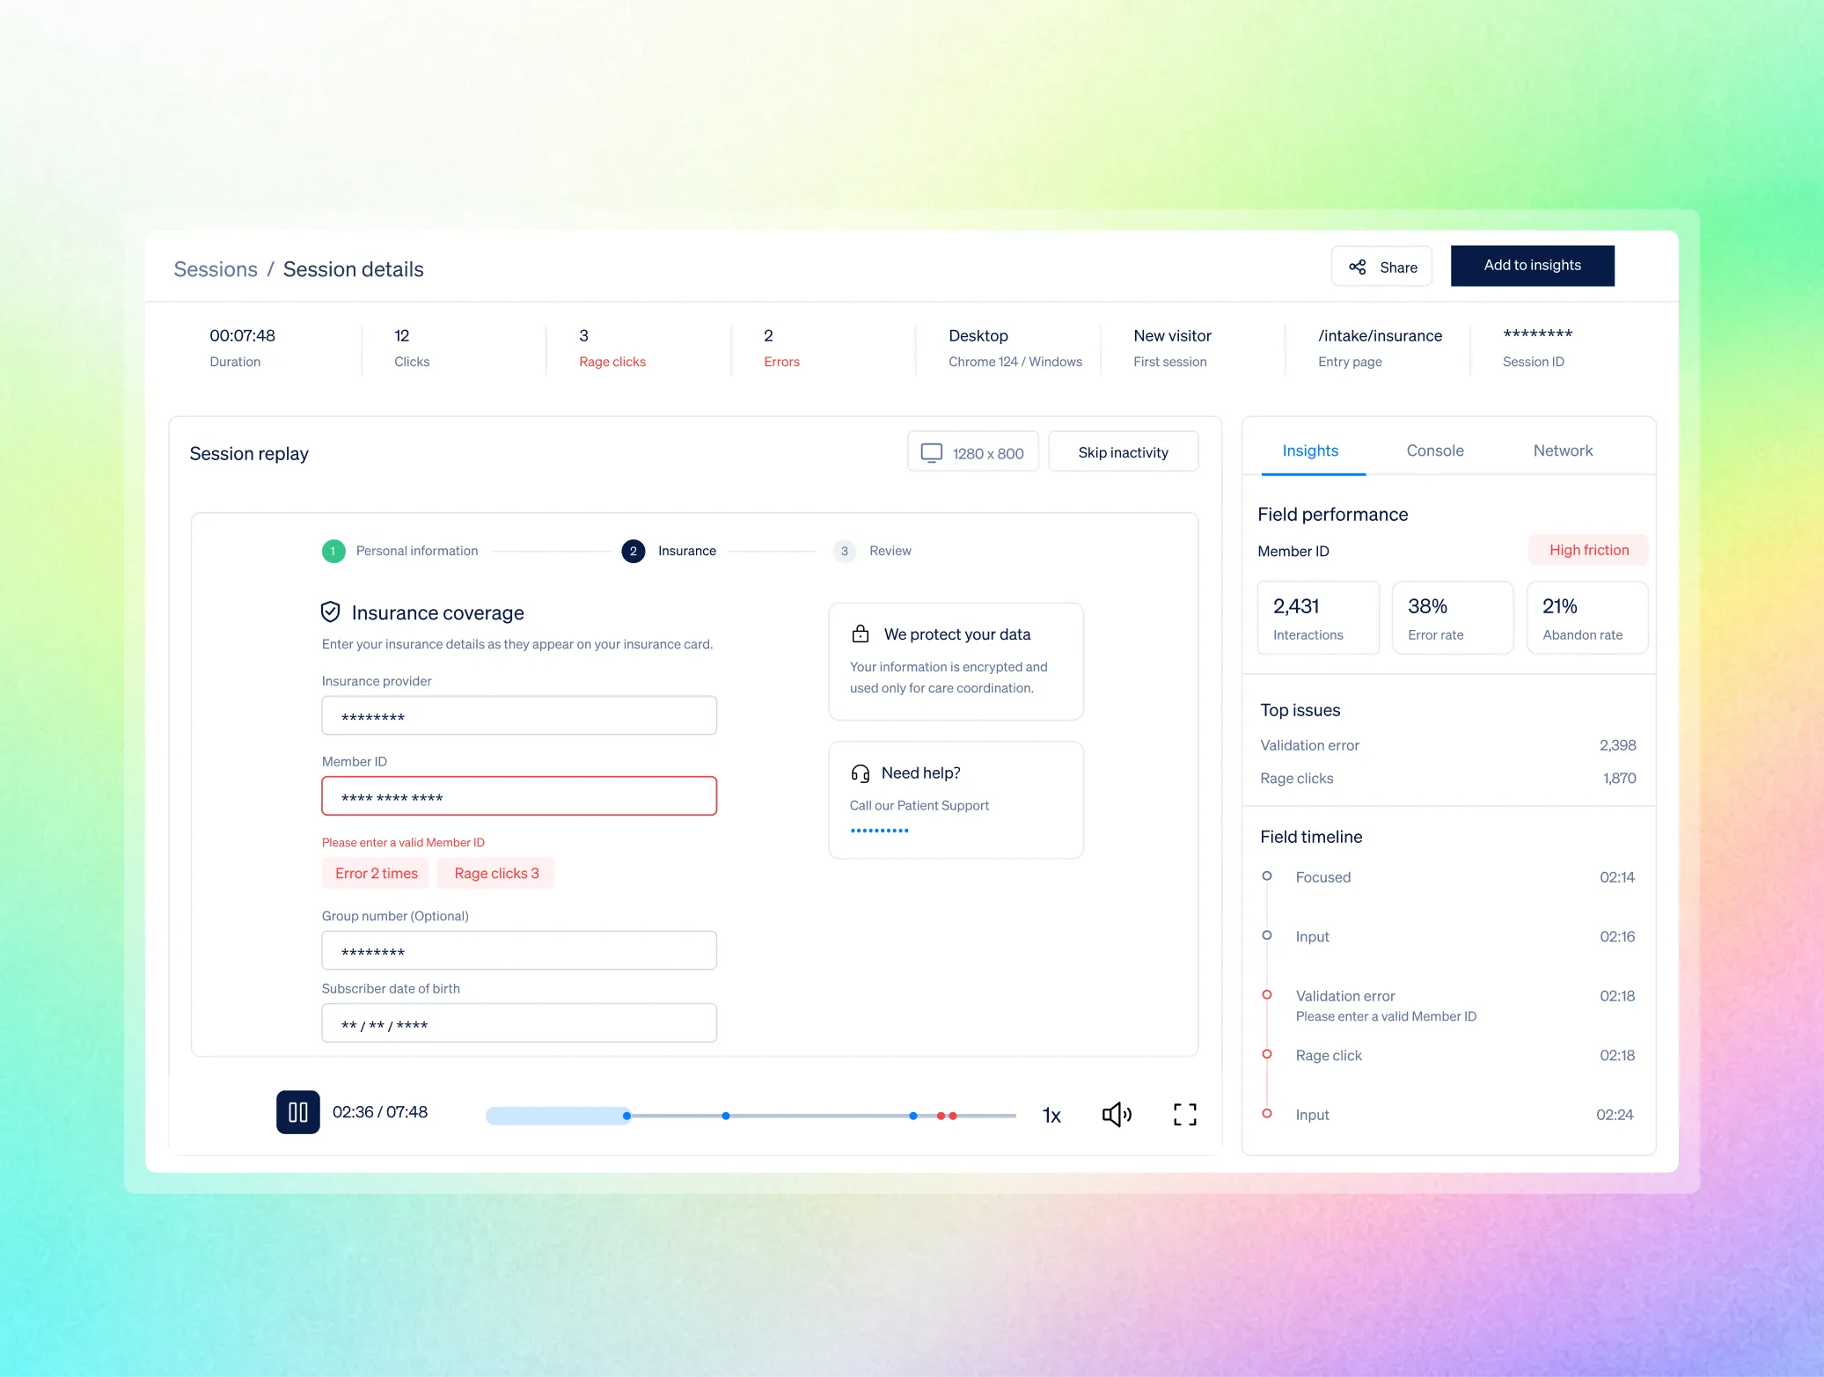Select the Focused event at 02:14

tap(1447, 877)
